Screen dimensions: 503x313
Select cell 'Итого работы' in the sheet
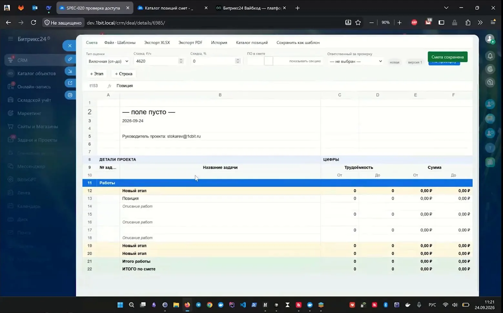220,261
